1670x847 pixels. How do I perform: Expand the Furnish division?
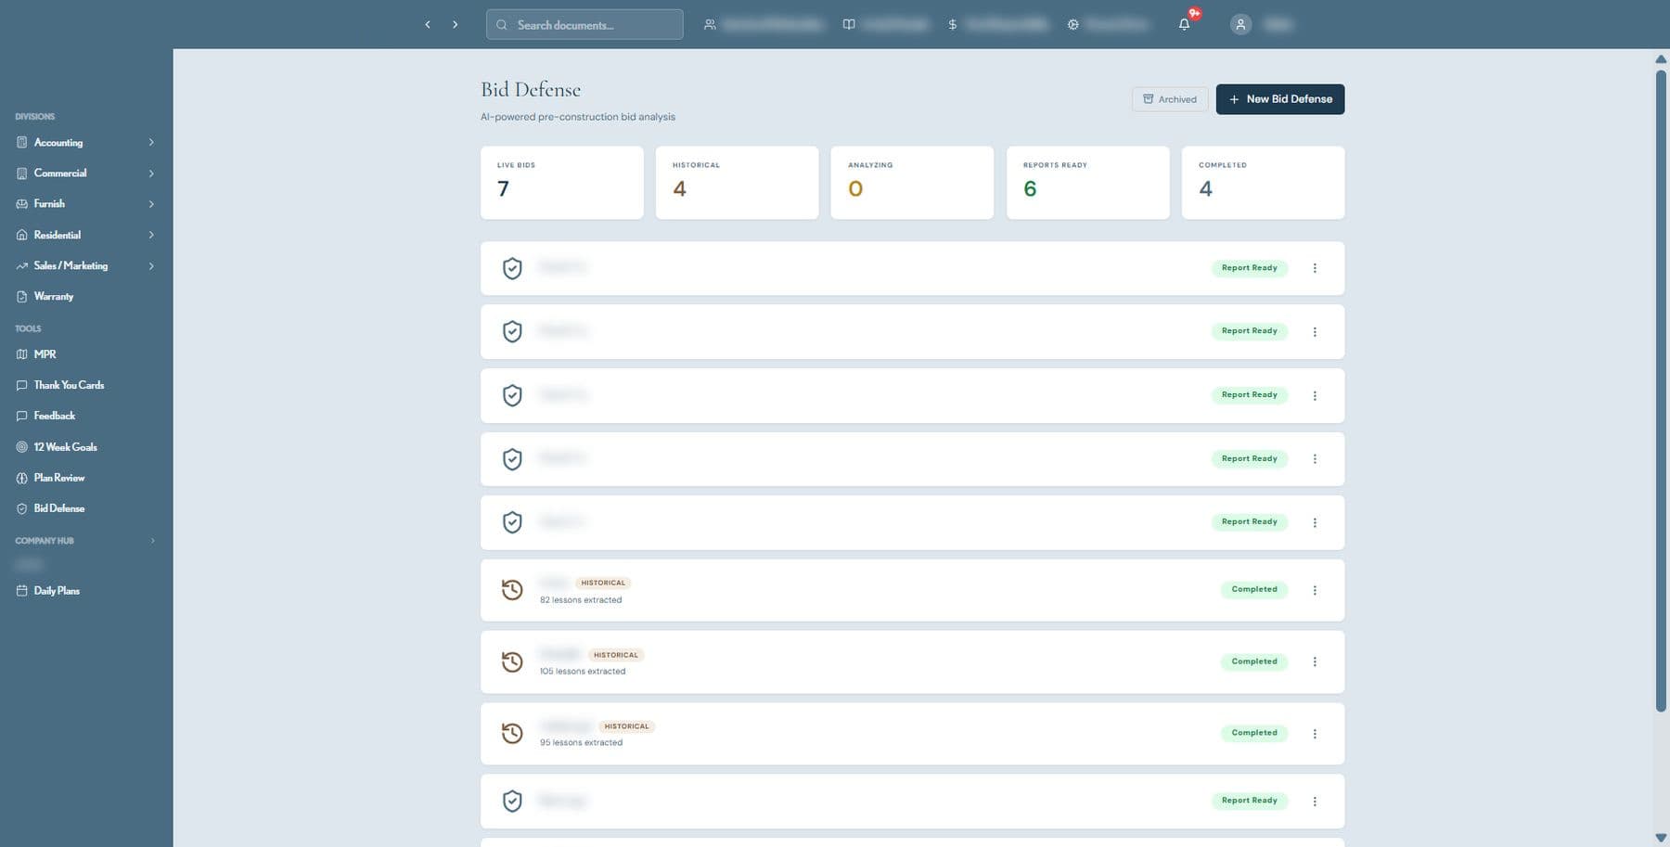point(151,204)
